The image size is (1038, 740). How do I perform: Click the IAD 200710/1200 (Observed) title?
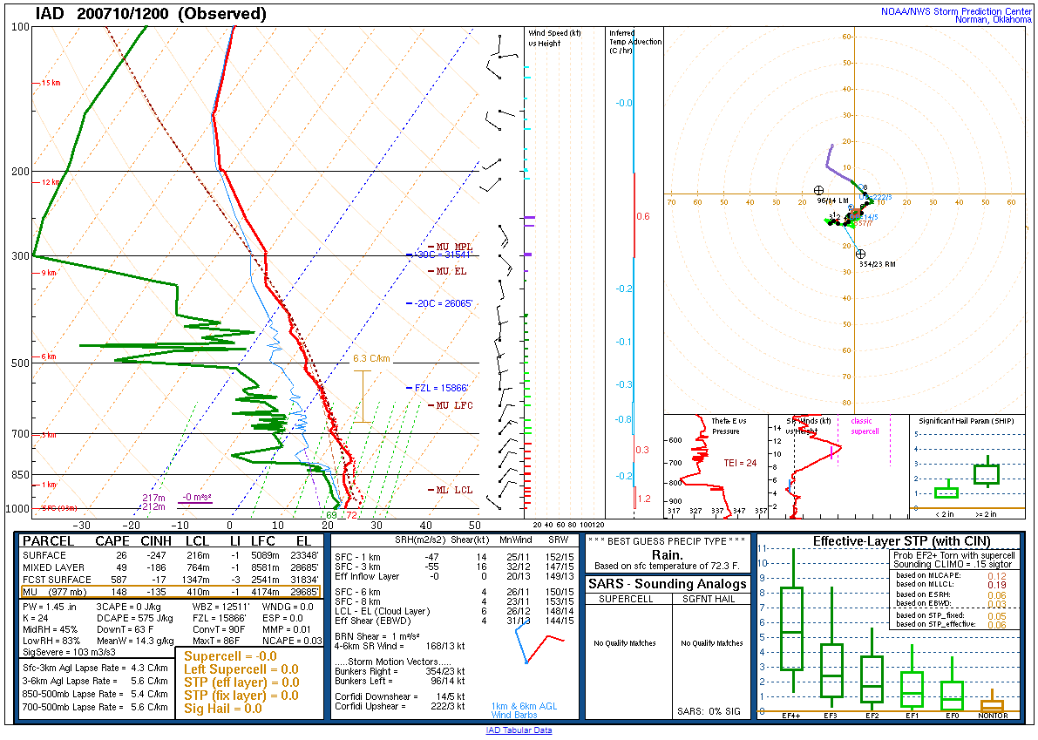tap(151, 13)
